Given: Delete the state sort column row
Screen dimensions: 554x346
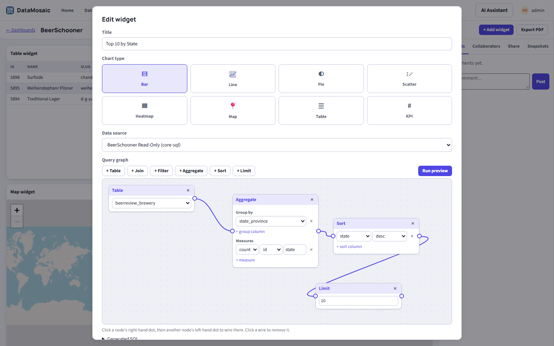Looking at the screenshot, I should point(412,236).
